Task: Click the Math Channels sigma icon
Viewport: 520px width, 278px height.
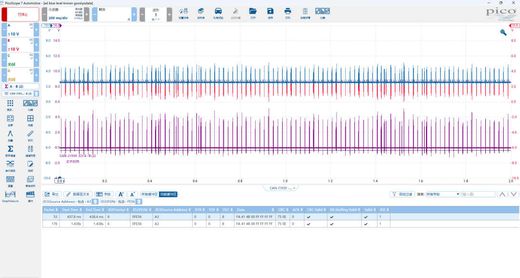Action: coord(10,149)
